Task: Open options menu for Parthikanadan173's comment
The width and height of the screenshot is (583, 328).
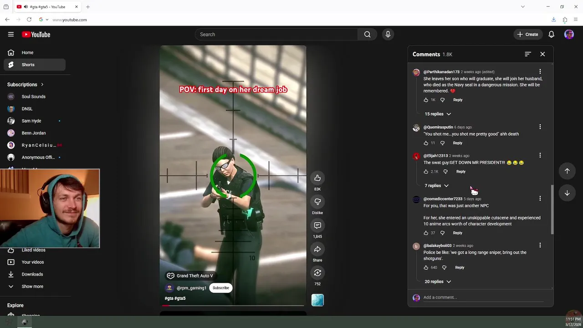Action: point(540,72)
